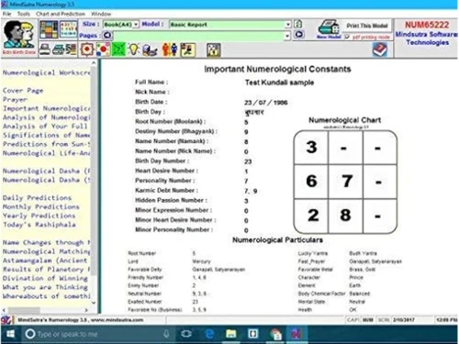Go to next page arrow icon
This screenshot has width=459, height=344.
[299, 35]
